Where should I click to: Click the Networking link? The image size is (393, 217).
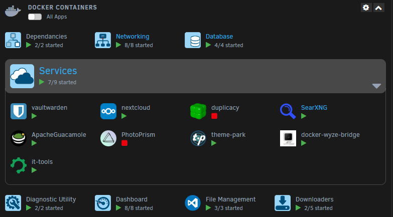[x=133, y=37]
